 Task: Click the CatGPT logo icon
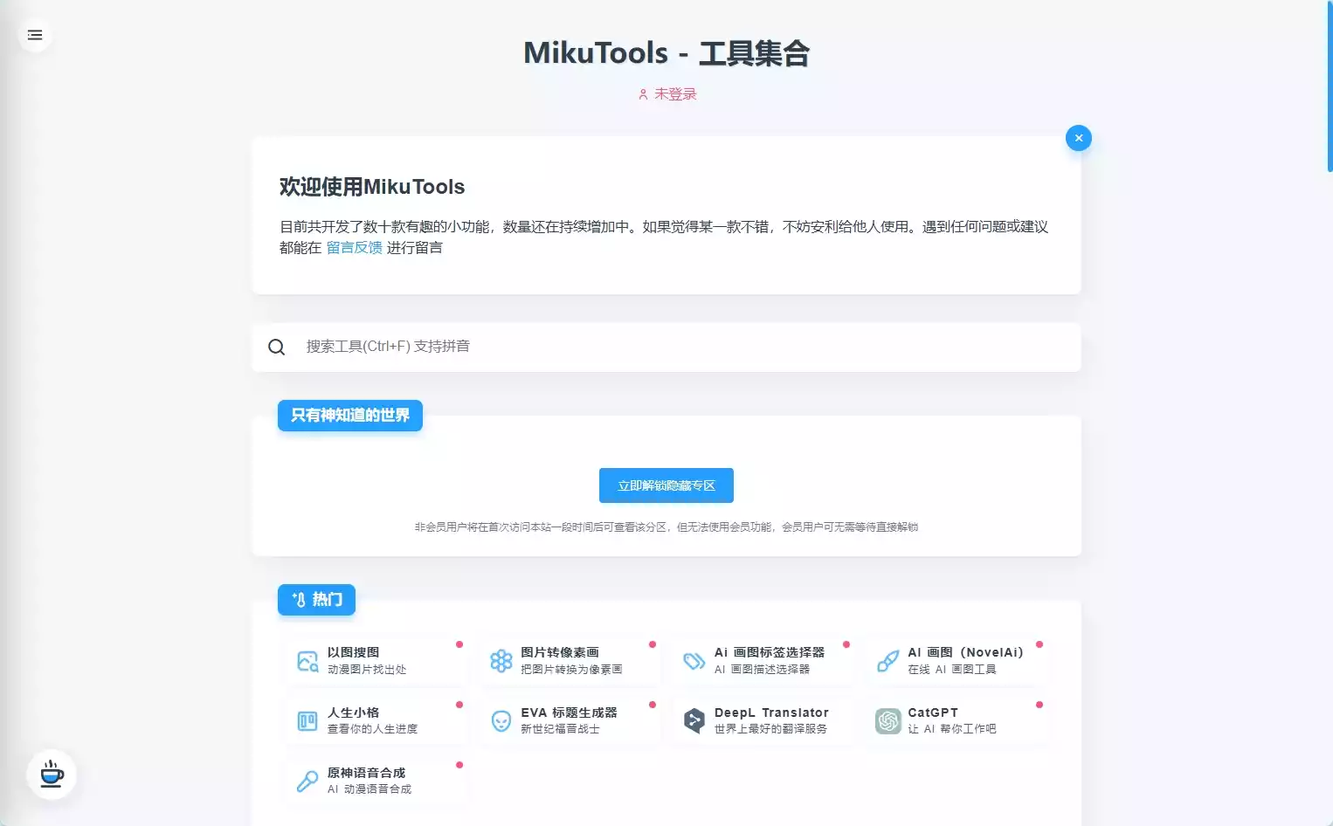coord(888,720)
